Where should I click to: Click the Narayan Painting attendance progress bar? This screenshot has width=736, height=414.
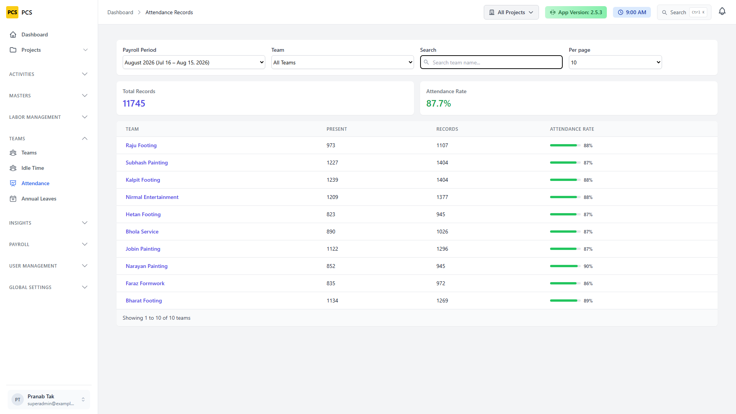(565, 266)
